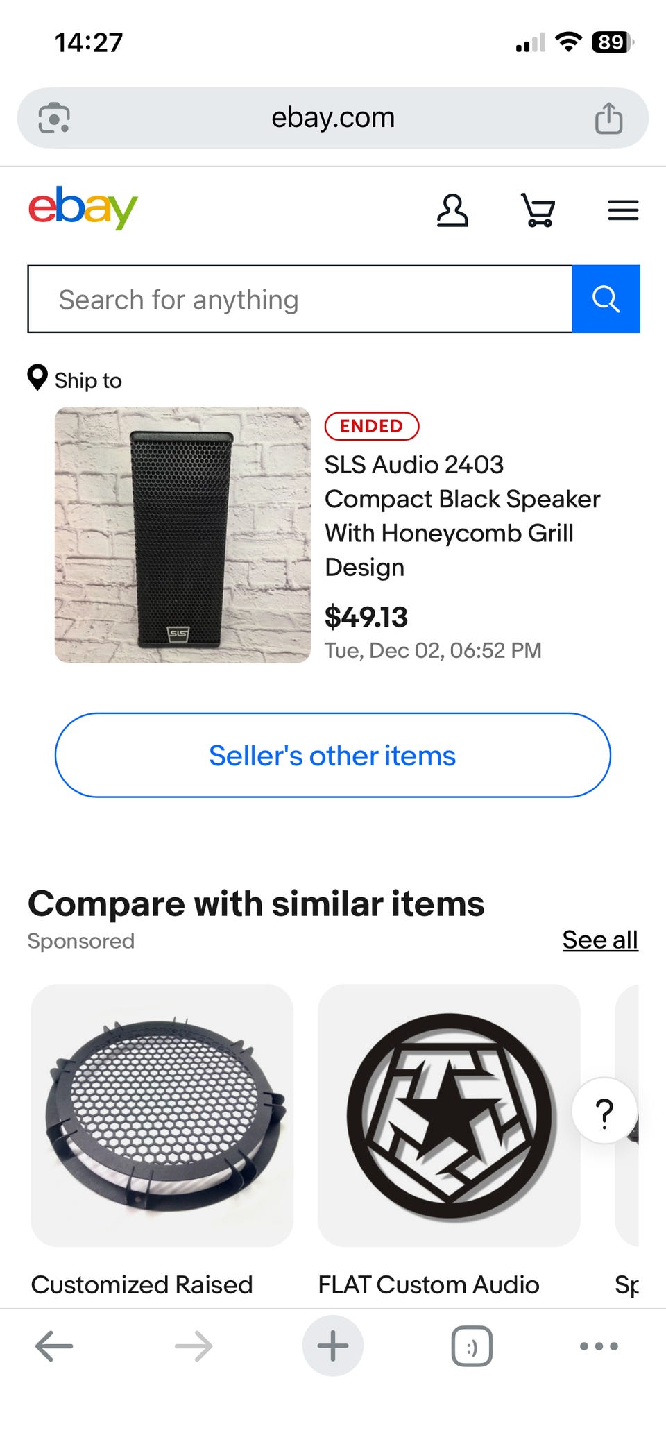Follow the See all link

[x=600, y=940]
